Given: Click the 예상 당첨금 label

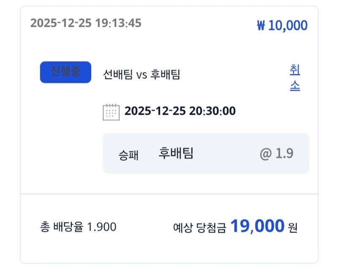Looking at the screenshot, I should 199,228.
